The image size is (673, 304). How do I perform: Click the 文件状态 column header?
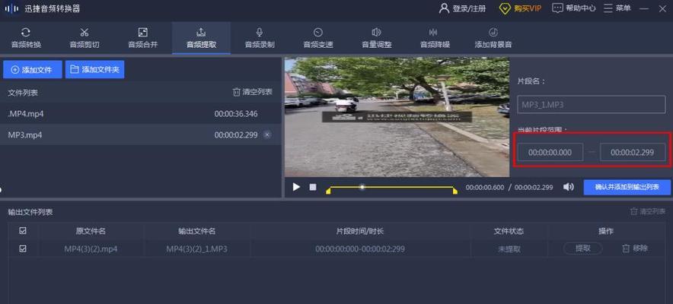click(509, 231)
